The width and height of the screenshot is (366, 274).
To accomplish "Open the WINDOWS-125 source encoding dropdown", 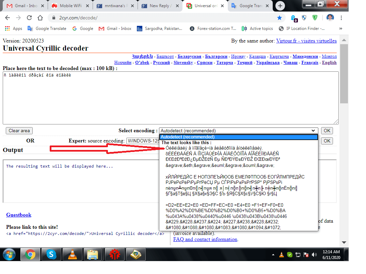I will click(143, 141).
